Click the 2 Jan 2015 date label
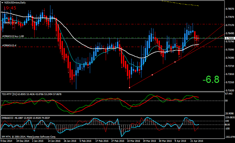The image size is (235, 143). click(38, 141)
